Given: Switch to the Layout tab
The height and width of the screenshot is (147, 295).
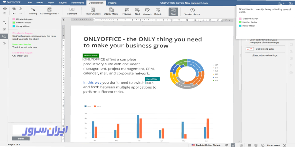Looking at the screenshot, I should click(x=63, y=3).
